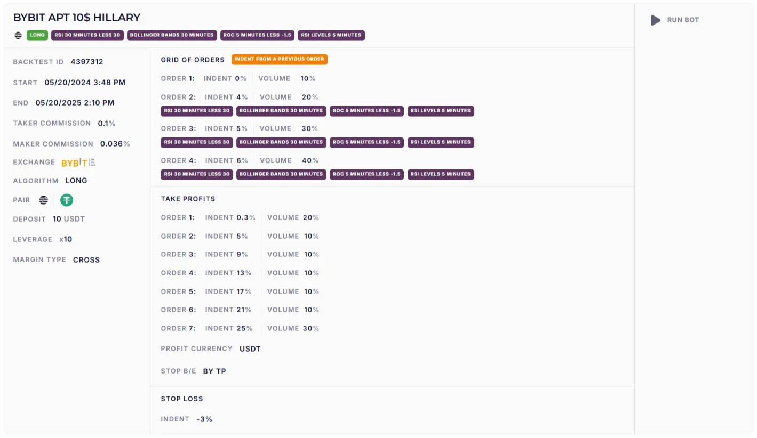Click the Stop B/E value BY TP

click(x=214, y=371)
